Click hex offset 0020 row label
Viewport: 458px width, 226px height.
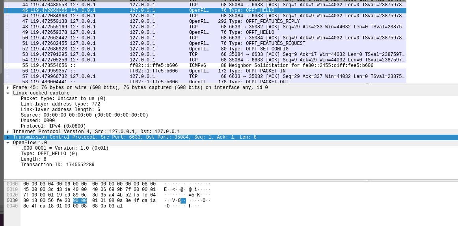[12, 195]
